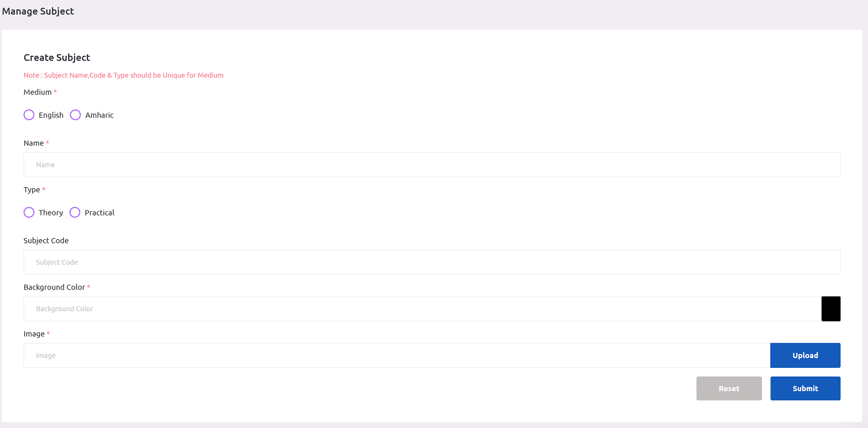
Task: Open the black background color swatch
Action: (831, 309)
